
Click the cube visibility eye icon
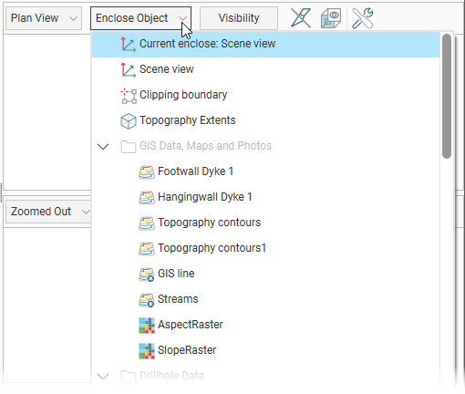coord(331,18)
